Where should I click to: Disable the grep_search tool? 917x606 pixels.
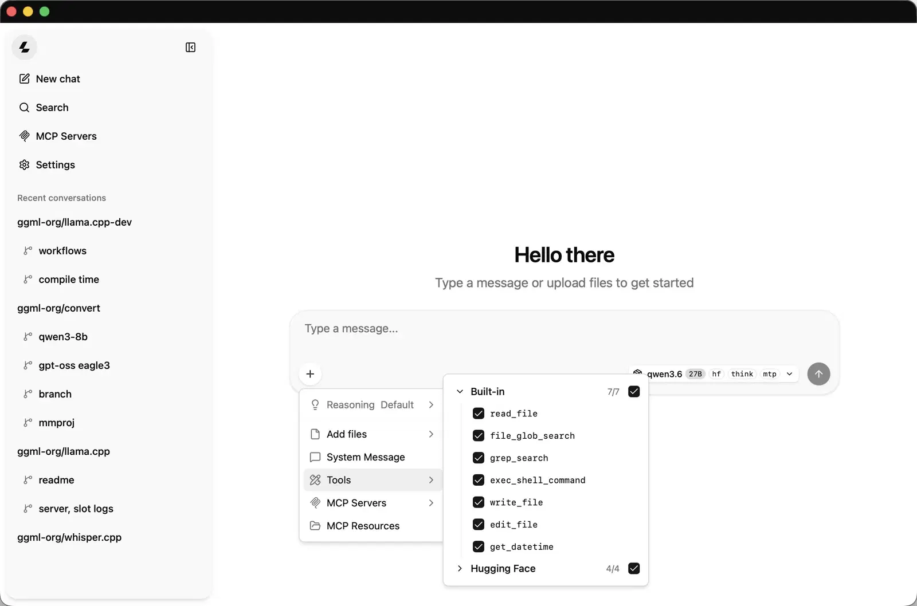point(479,458)
